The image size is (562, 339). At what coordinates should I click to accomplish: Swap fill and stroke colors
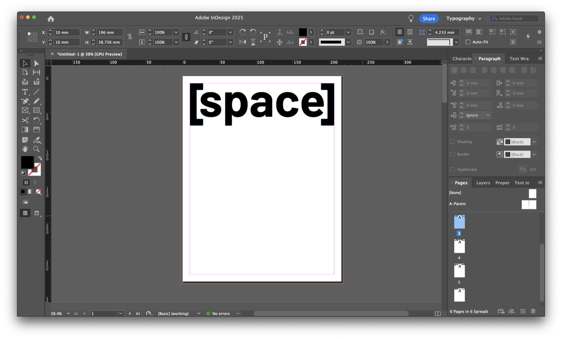pos(40,158)
